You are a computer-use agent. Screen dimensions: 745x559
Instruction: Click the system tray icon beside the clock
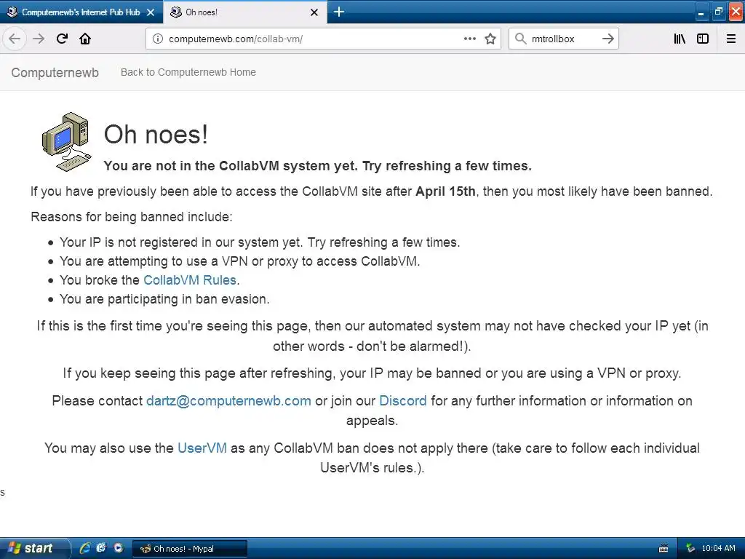tap(690, 549)
